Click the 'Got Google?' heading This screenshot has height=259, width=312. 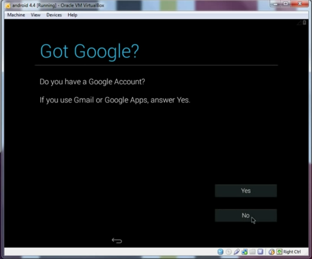[x=89, y=51]
